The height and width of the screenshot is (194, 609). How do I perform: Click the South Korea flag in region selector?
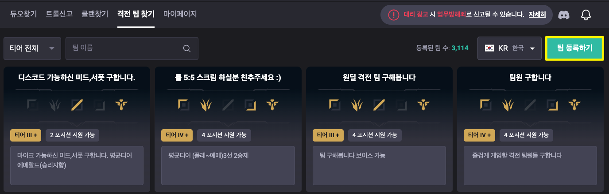(489, 48)
